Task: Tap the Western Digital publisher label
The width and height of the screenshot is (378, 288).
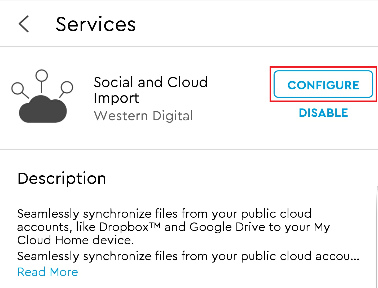Action: [143, 116]
